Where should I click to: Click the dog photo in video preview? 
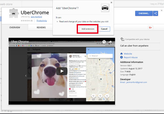coord(49,75)
